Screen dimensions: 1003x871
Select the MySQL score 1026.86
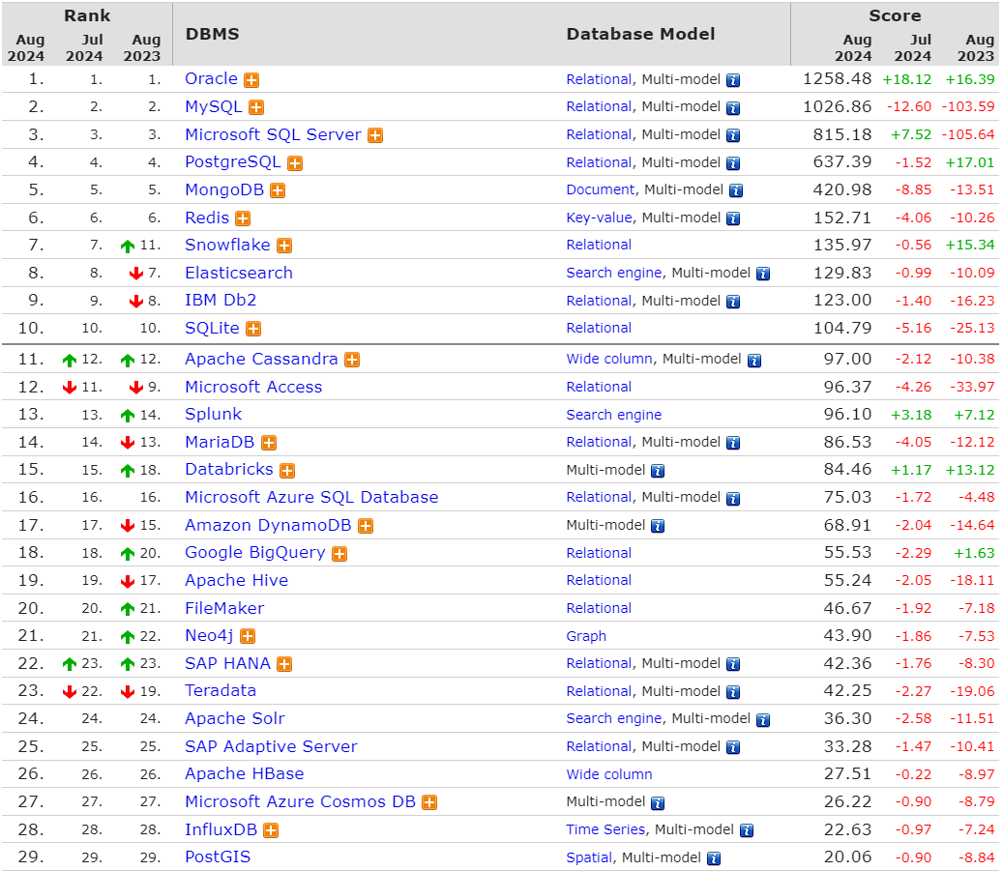(838, 106)
